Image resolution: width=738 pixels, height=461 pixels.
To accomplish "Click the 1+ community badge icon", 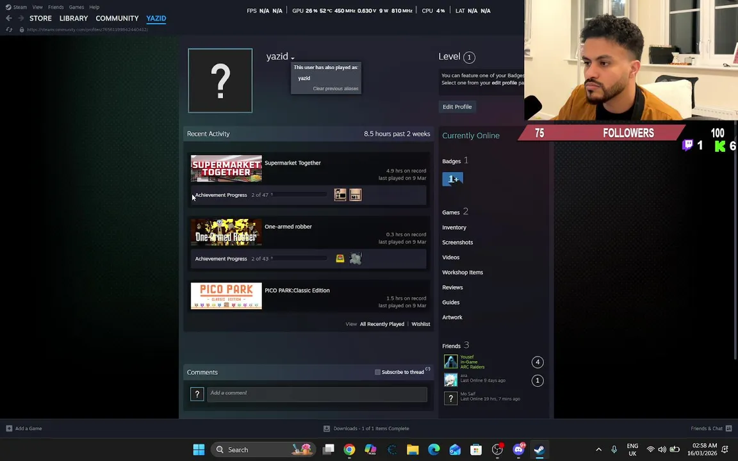I will tap(453, 179).
